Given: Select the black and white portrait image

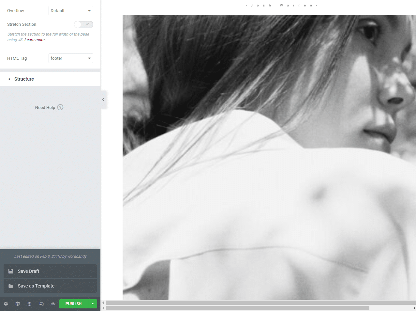Looking at the screenshot, I should pyautogui.click(x=269, y=157).
